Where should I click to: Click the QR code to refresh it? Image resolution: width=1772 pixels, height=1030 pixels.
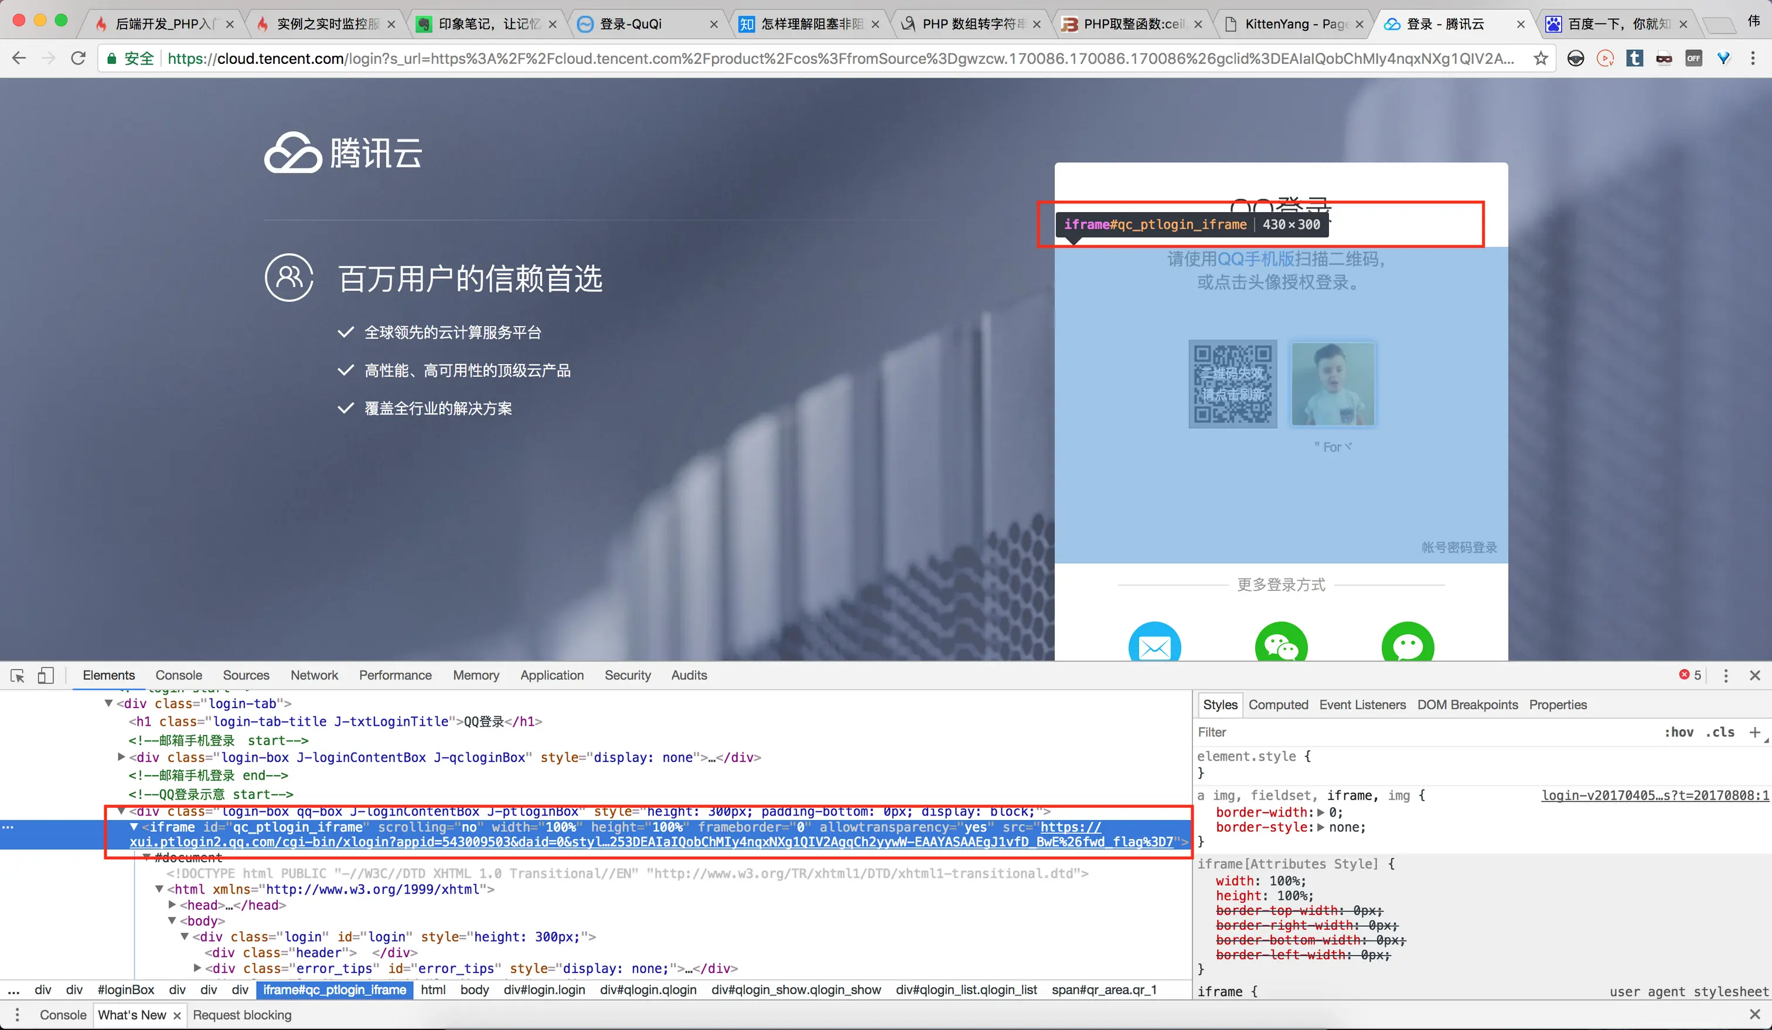1232,384
